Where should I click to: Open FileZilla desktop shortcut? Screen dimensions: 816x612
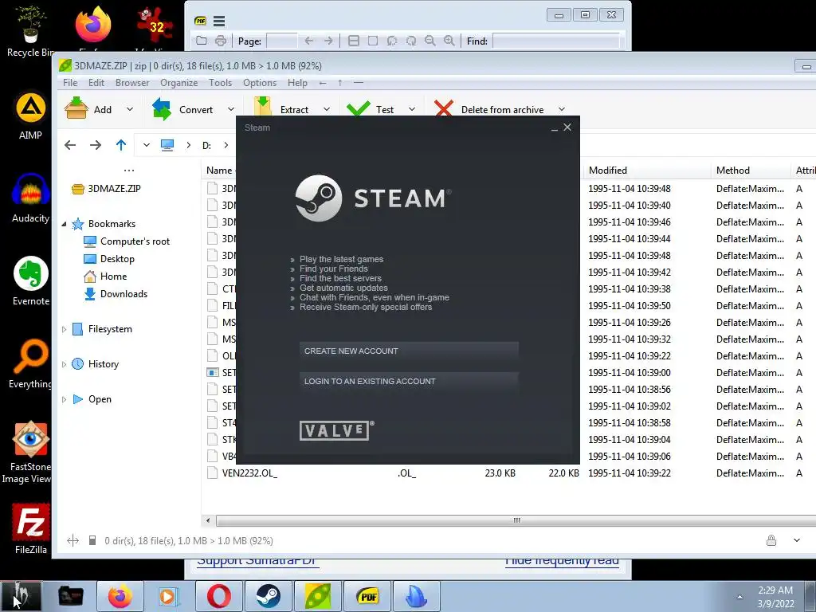click(x=31, y=529)
